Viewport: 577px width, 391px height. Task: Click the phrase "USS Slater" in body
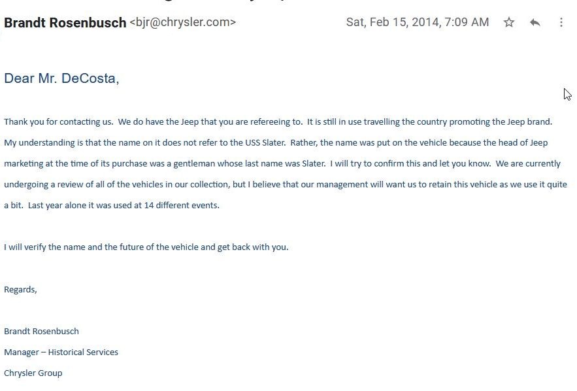click(264, 142)
